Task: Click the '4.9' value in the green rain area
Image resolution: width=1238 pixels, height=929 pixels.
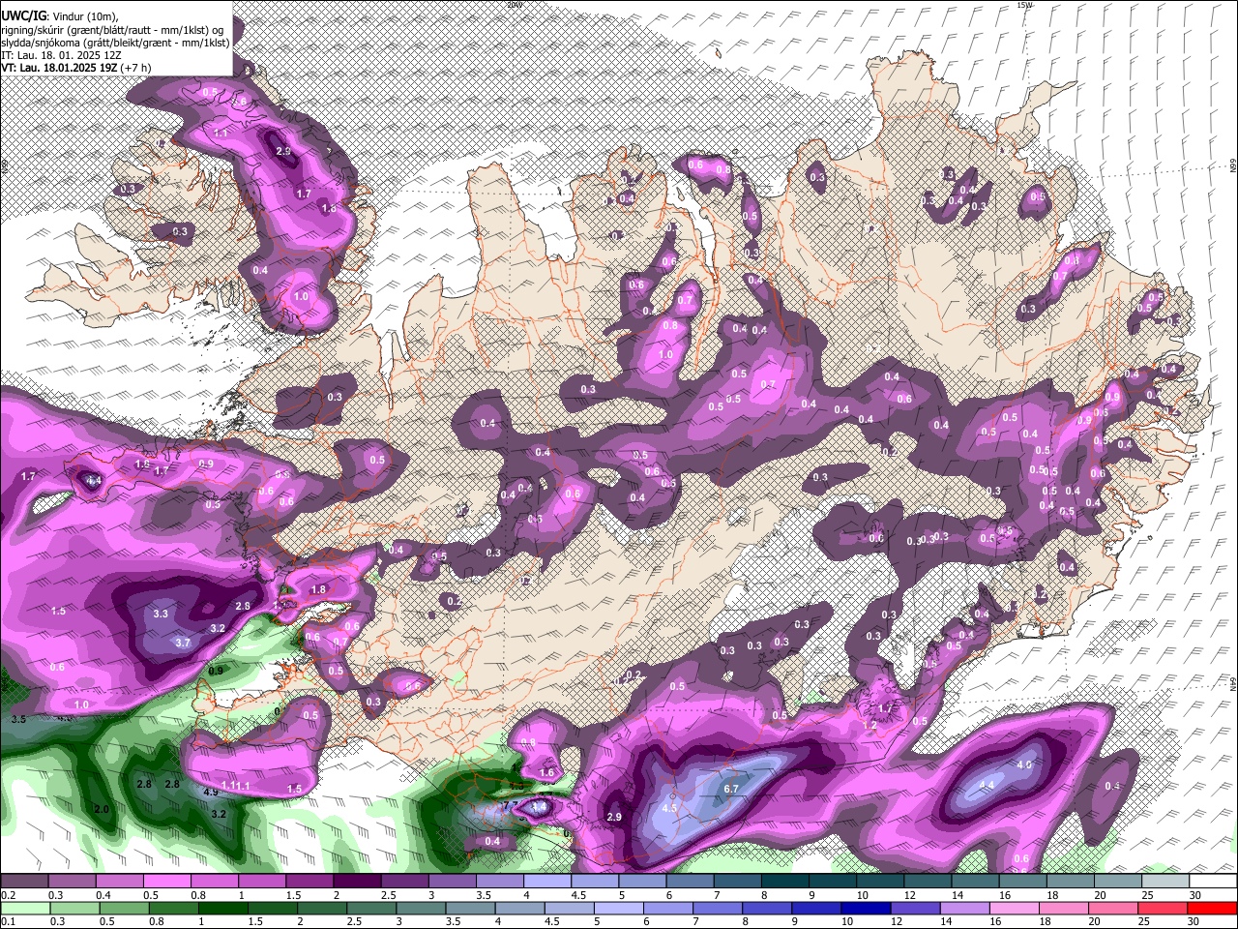Action: (211, 792)
